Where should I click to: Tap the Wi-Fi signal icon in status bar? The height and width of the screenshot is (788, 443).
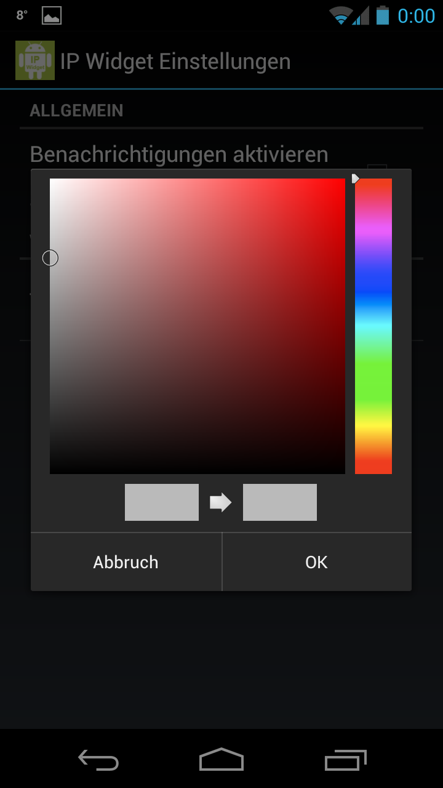340,15
